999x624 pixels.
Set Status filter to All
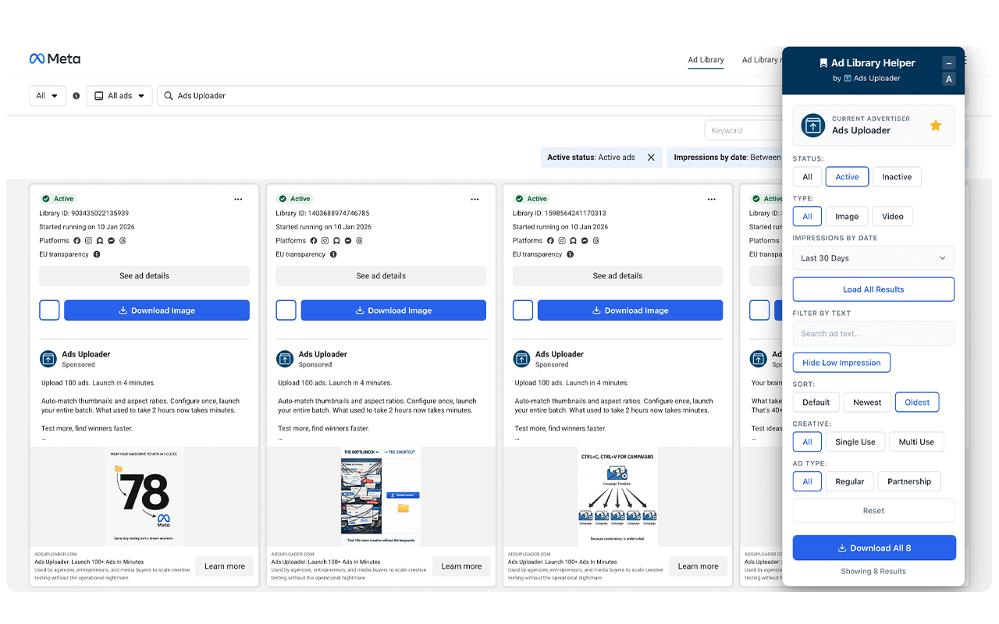coord(808,177)
